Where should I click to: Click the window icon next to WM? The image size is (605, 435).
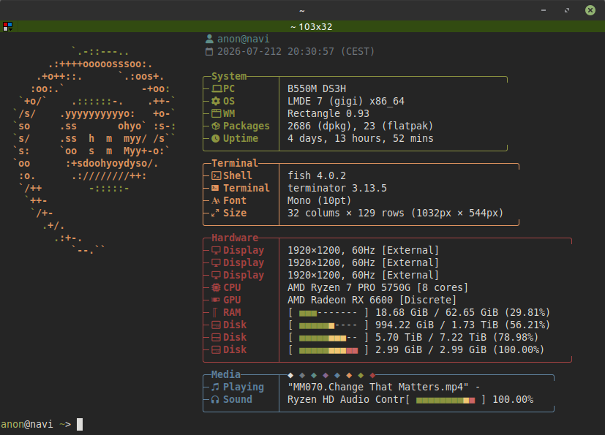point(216,113)
